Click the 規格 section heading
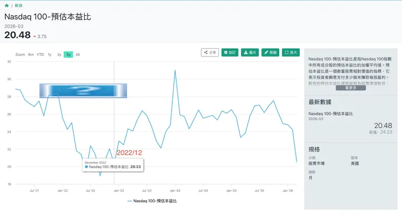Screen dimensions: 402x224 pyautogui.click(x=314, y=150)
